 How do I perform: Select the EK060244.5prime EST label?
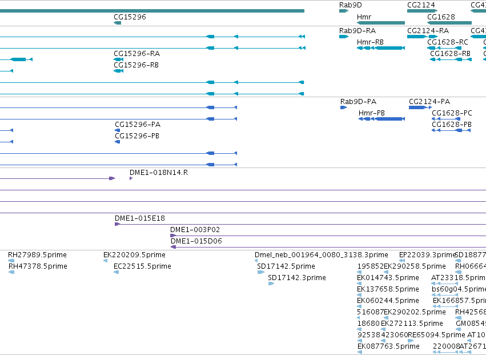coord(388,301)
